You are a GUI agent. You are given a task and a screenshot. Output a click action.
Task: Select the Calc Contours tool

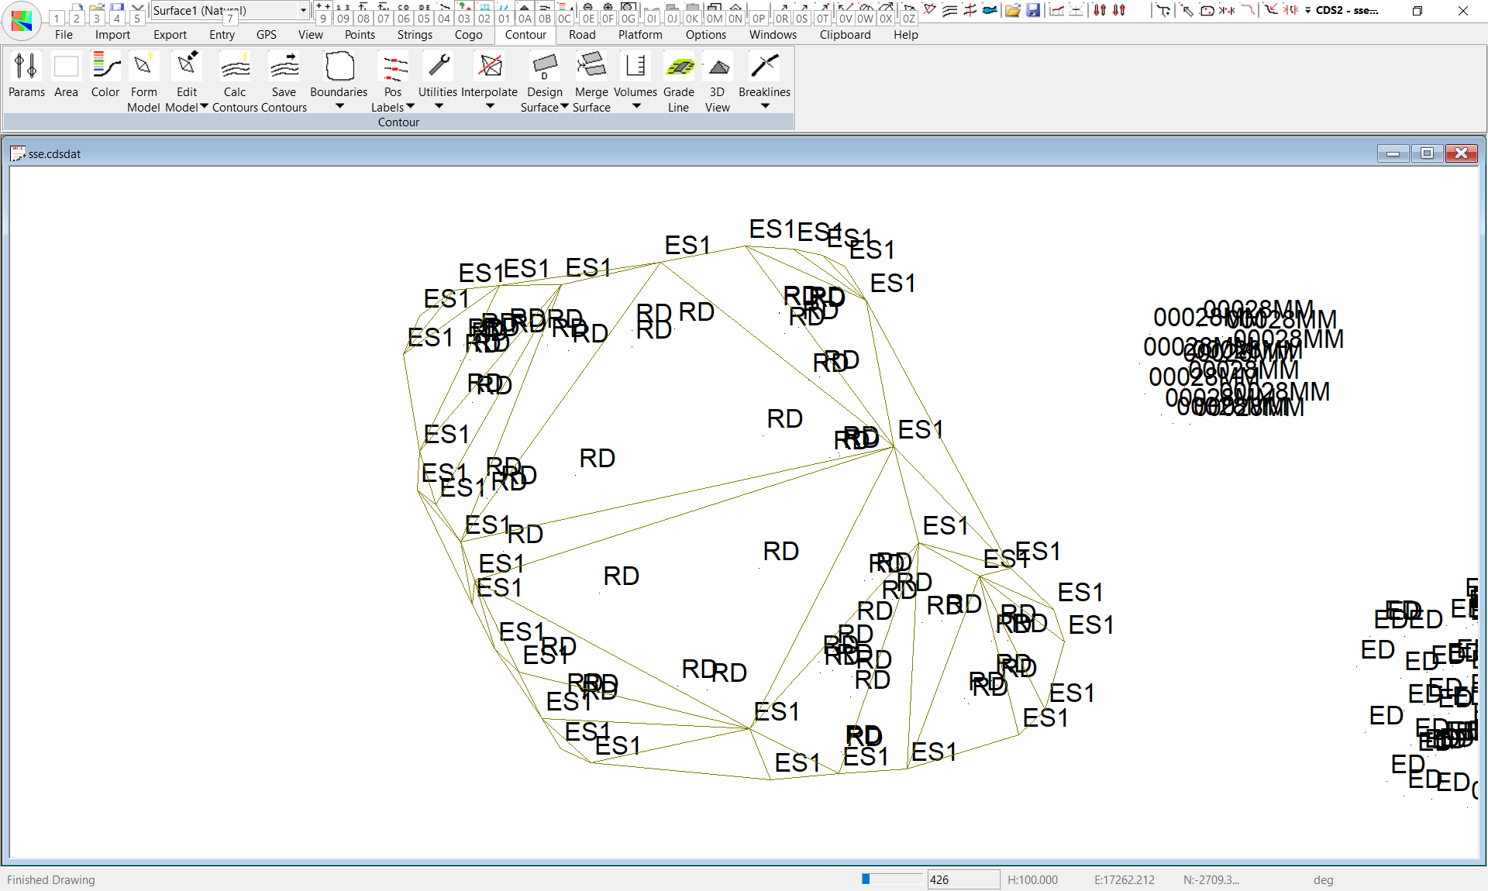coord(235,67)
